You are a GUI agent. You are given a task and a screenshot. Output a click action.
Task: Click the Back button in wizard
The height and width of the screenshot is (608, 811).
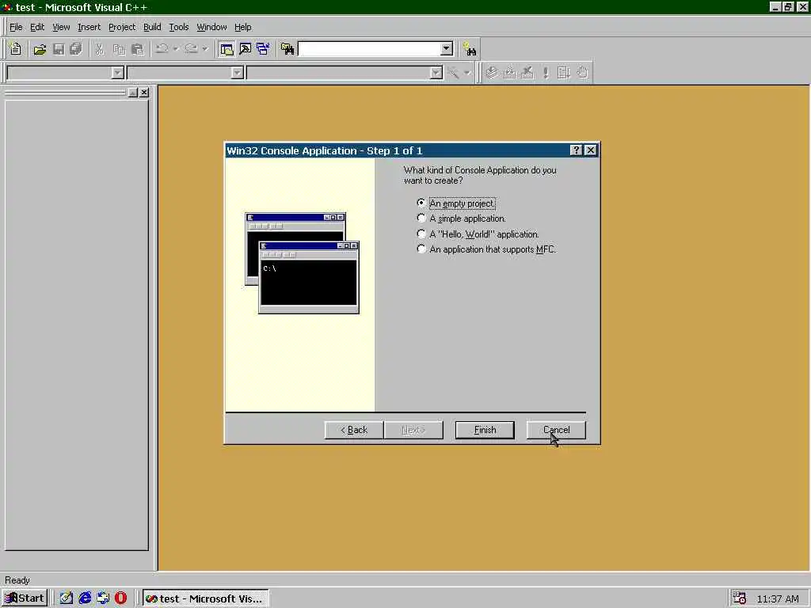click(354, 430)
